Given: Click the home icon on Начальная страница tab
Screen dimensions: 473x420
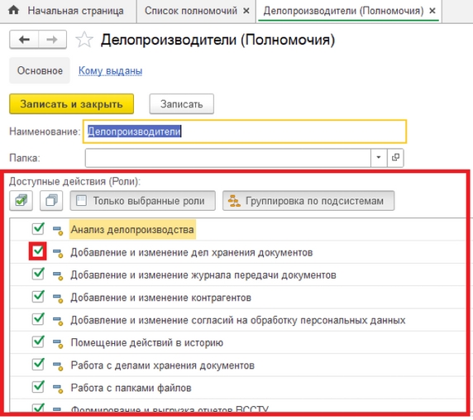Looking at the screenshot, I should click(x=13, y=10).
